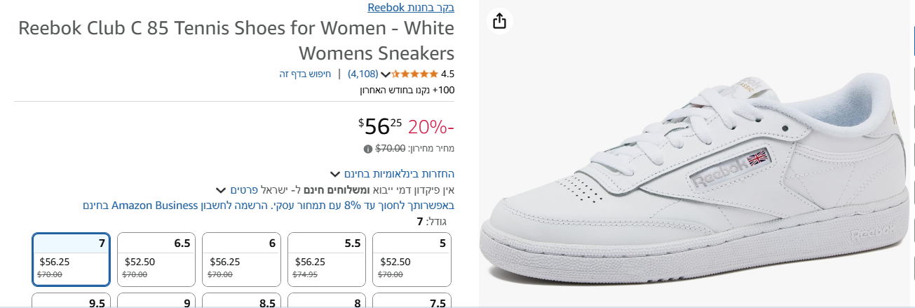
Task: Click the Amazon Business signup link
Action: [x=268, y=206]
